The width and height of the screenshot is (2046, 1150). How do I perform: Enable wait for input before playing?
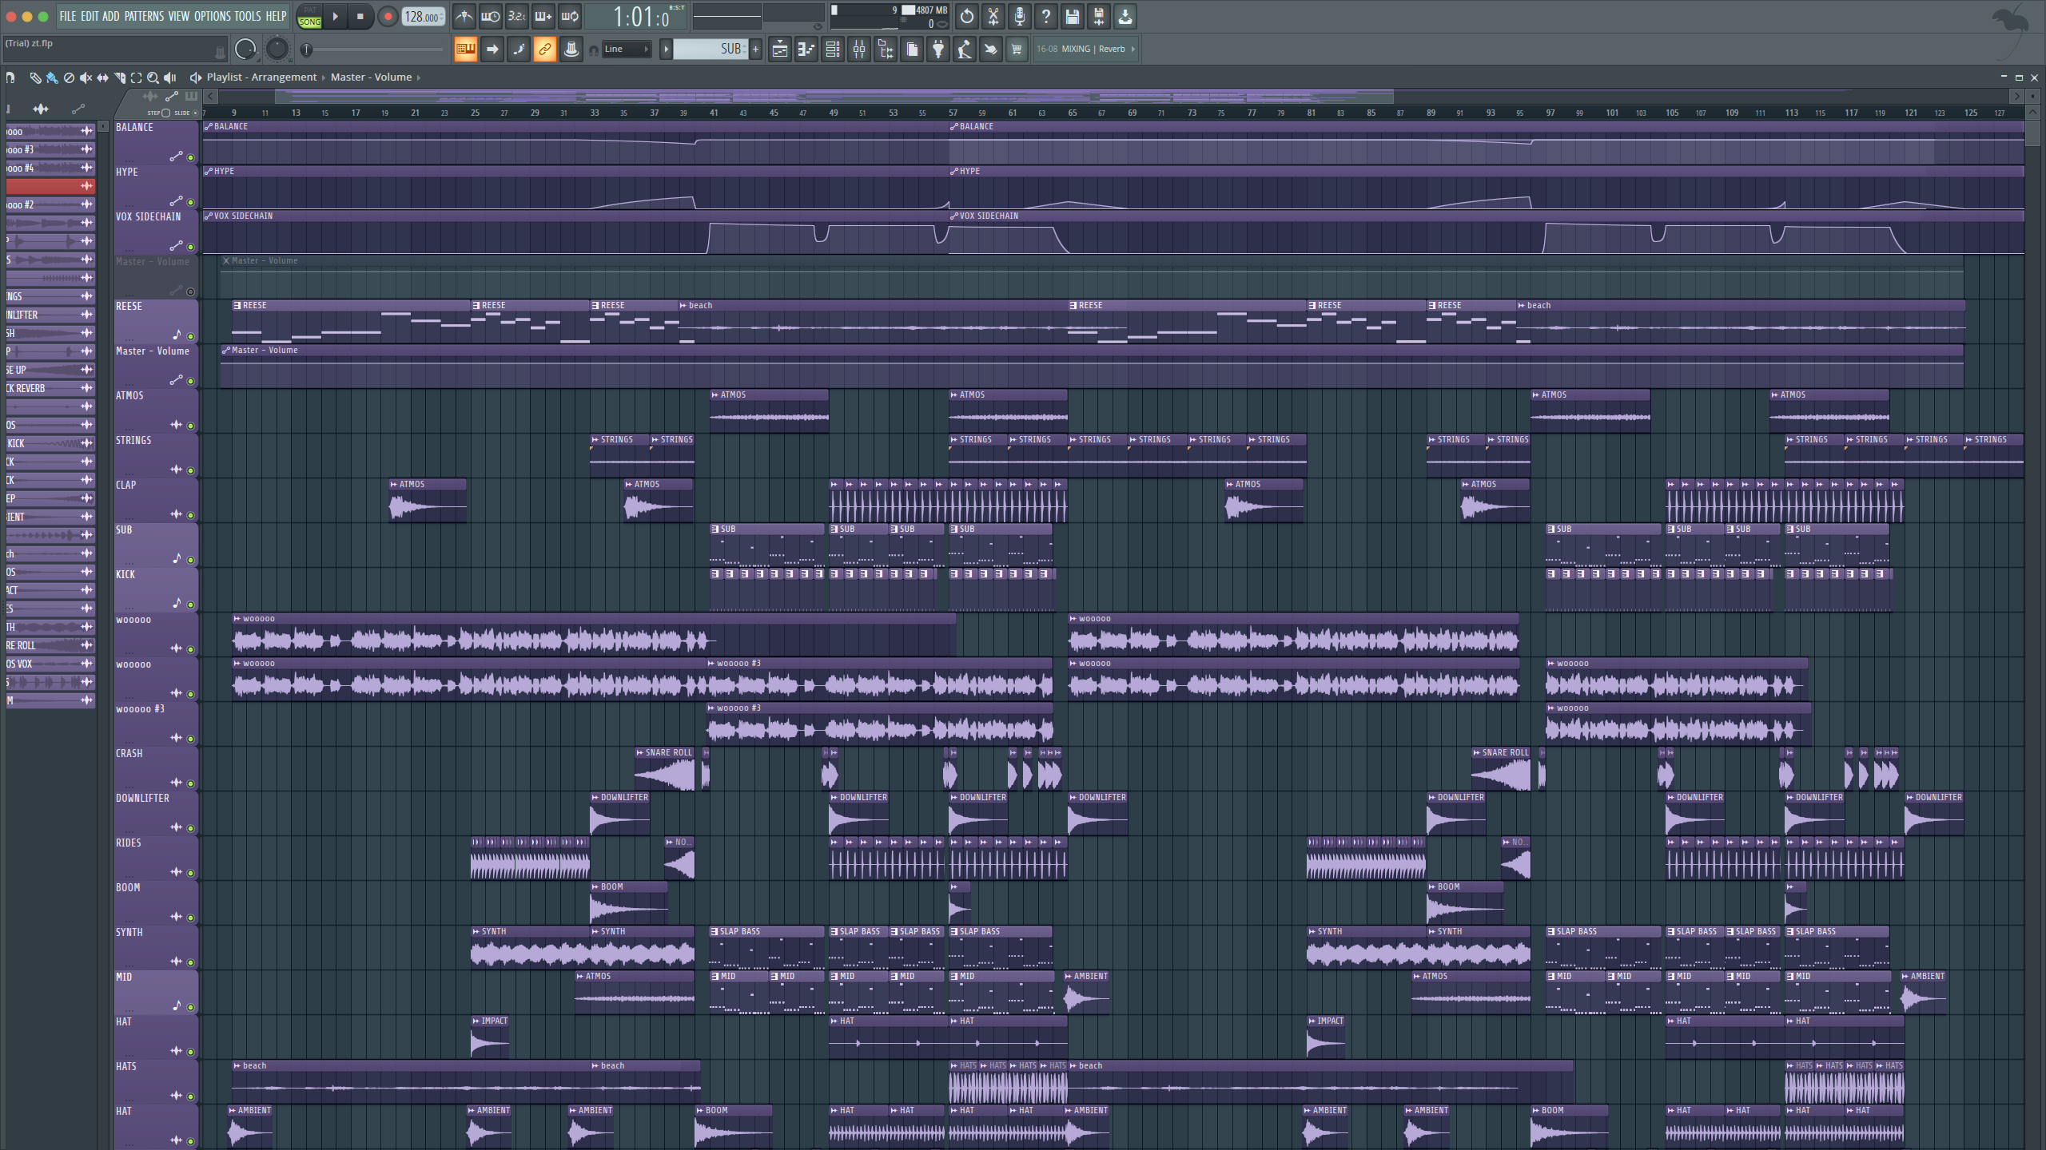pos(491,16)
